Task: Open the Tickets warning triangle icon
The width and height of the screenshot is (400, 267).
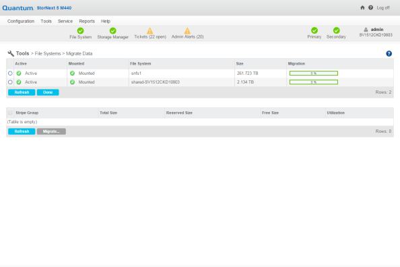Action: pyautogui.click(x=150, y=30)
